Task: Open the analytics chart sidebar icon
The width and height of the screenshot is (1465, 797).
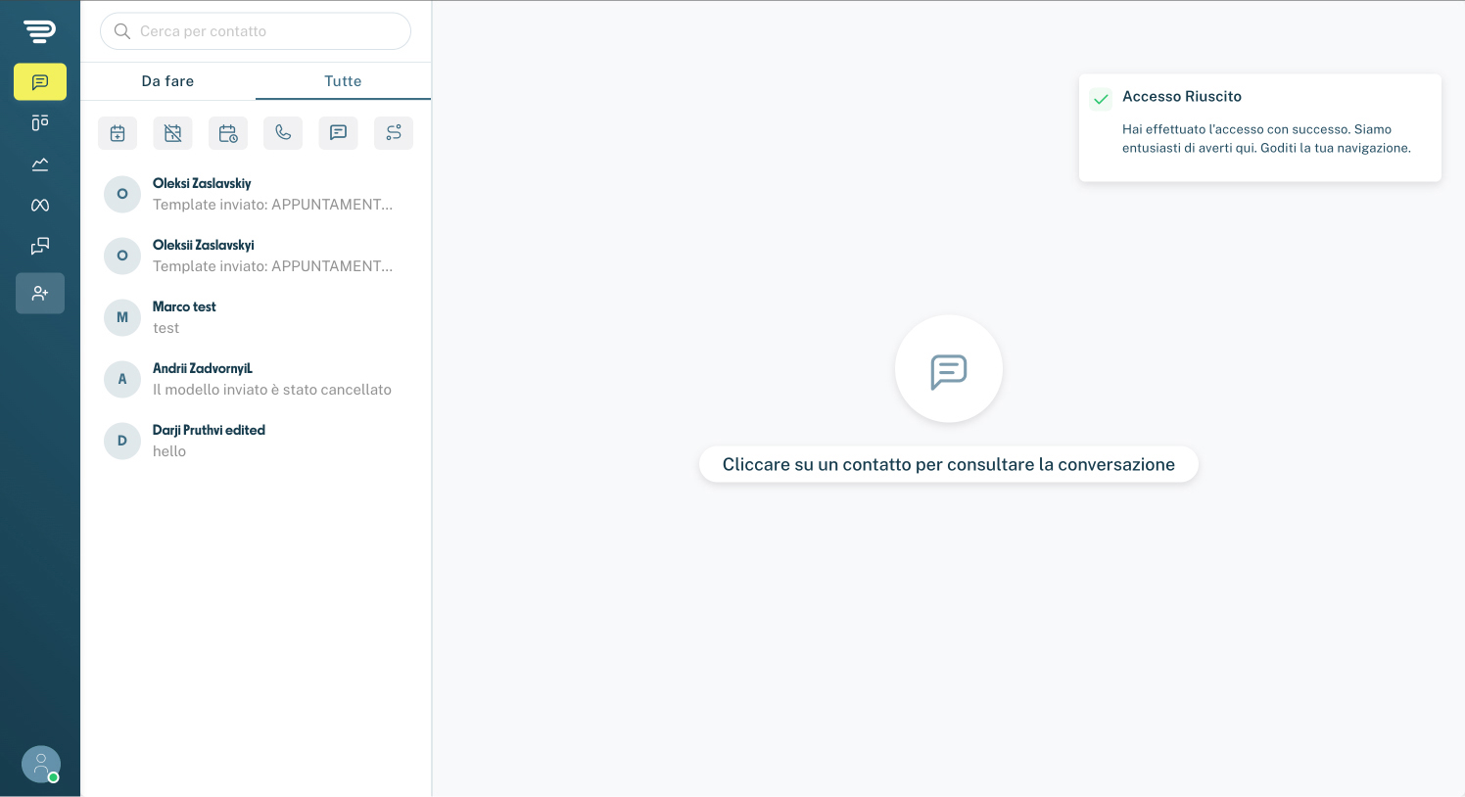Action: [x=40, y=164]
